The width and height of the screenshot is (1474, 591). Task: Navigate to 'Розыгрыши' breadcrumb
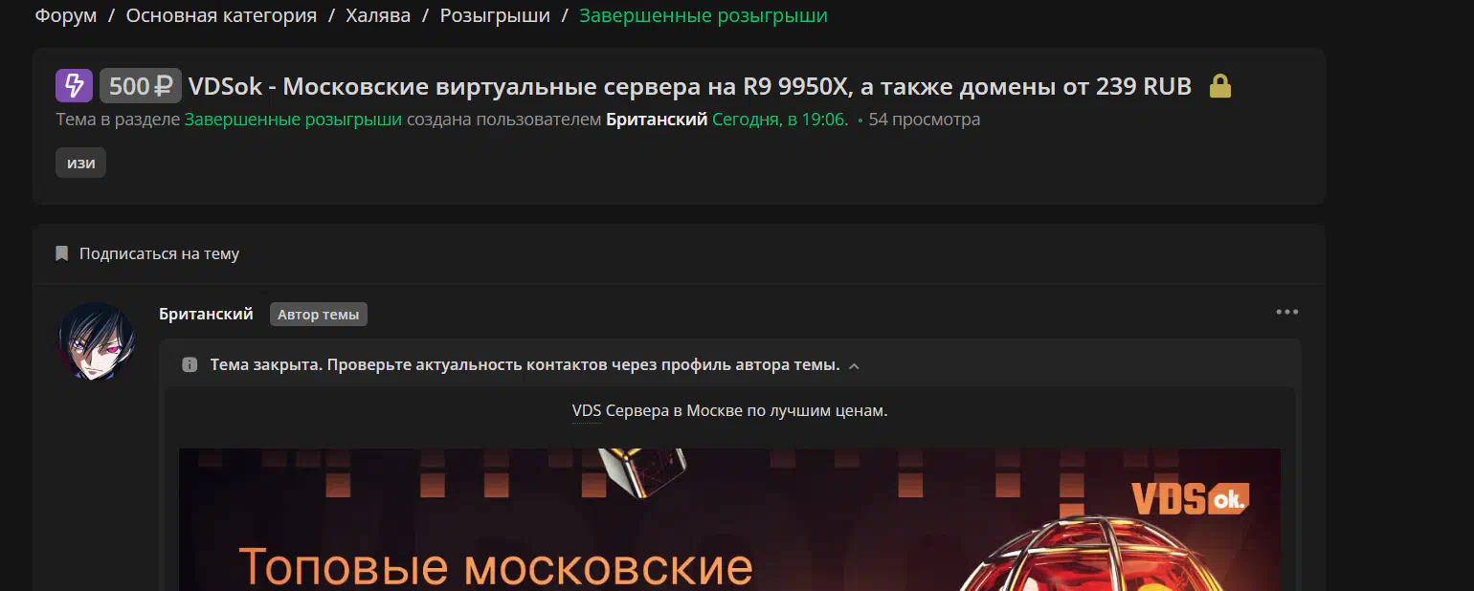point(495,15)
